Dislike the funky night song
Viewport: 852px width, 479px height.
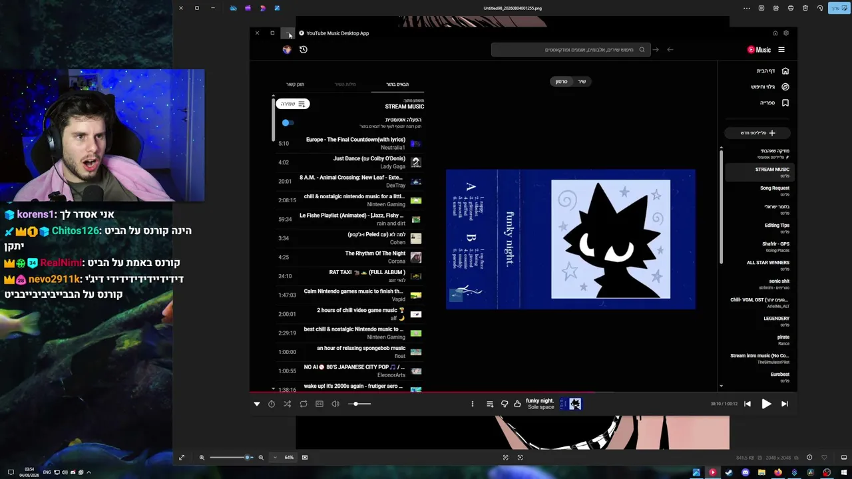[505, 404]
